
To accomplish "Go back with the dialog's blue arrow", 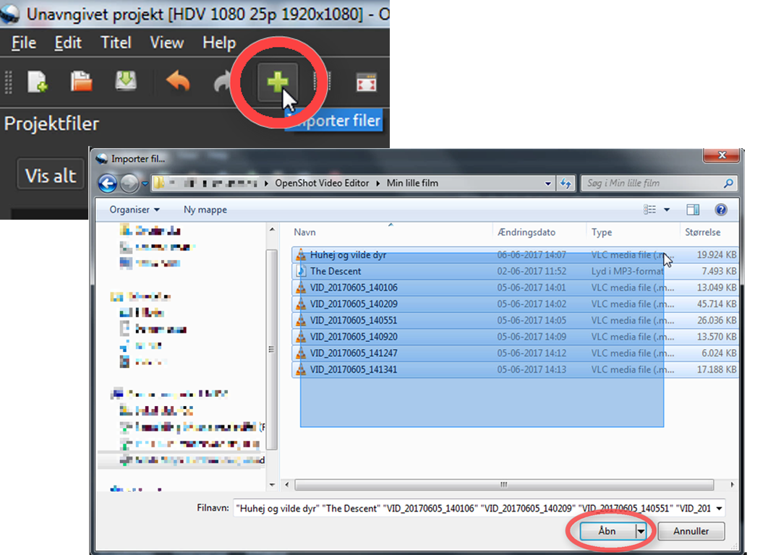I will 108,183.
